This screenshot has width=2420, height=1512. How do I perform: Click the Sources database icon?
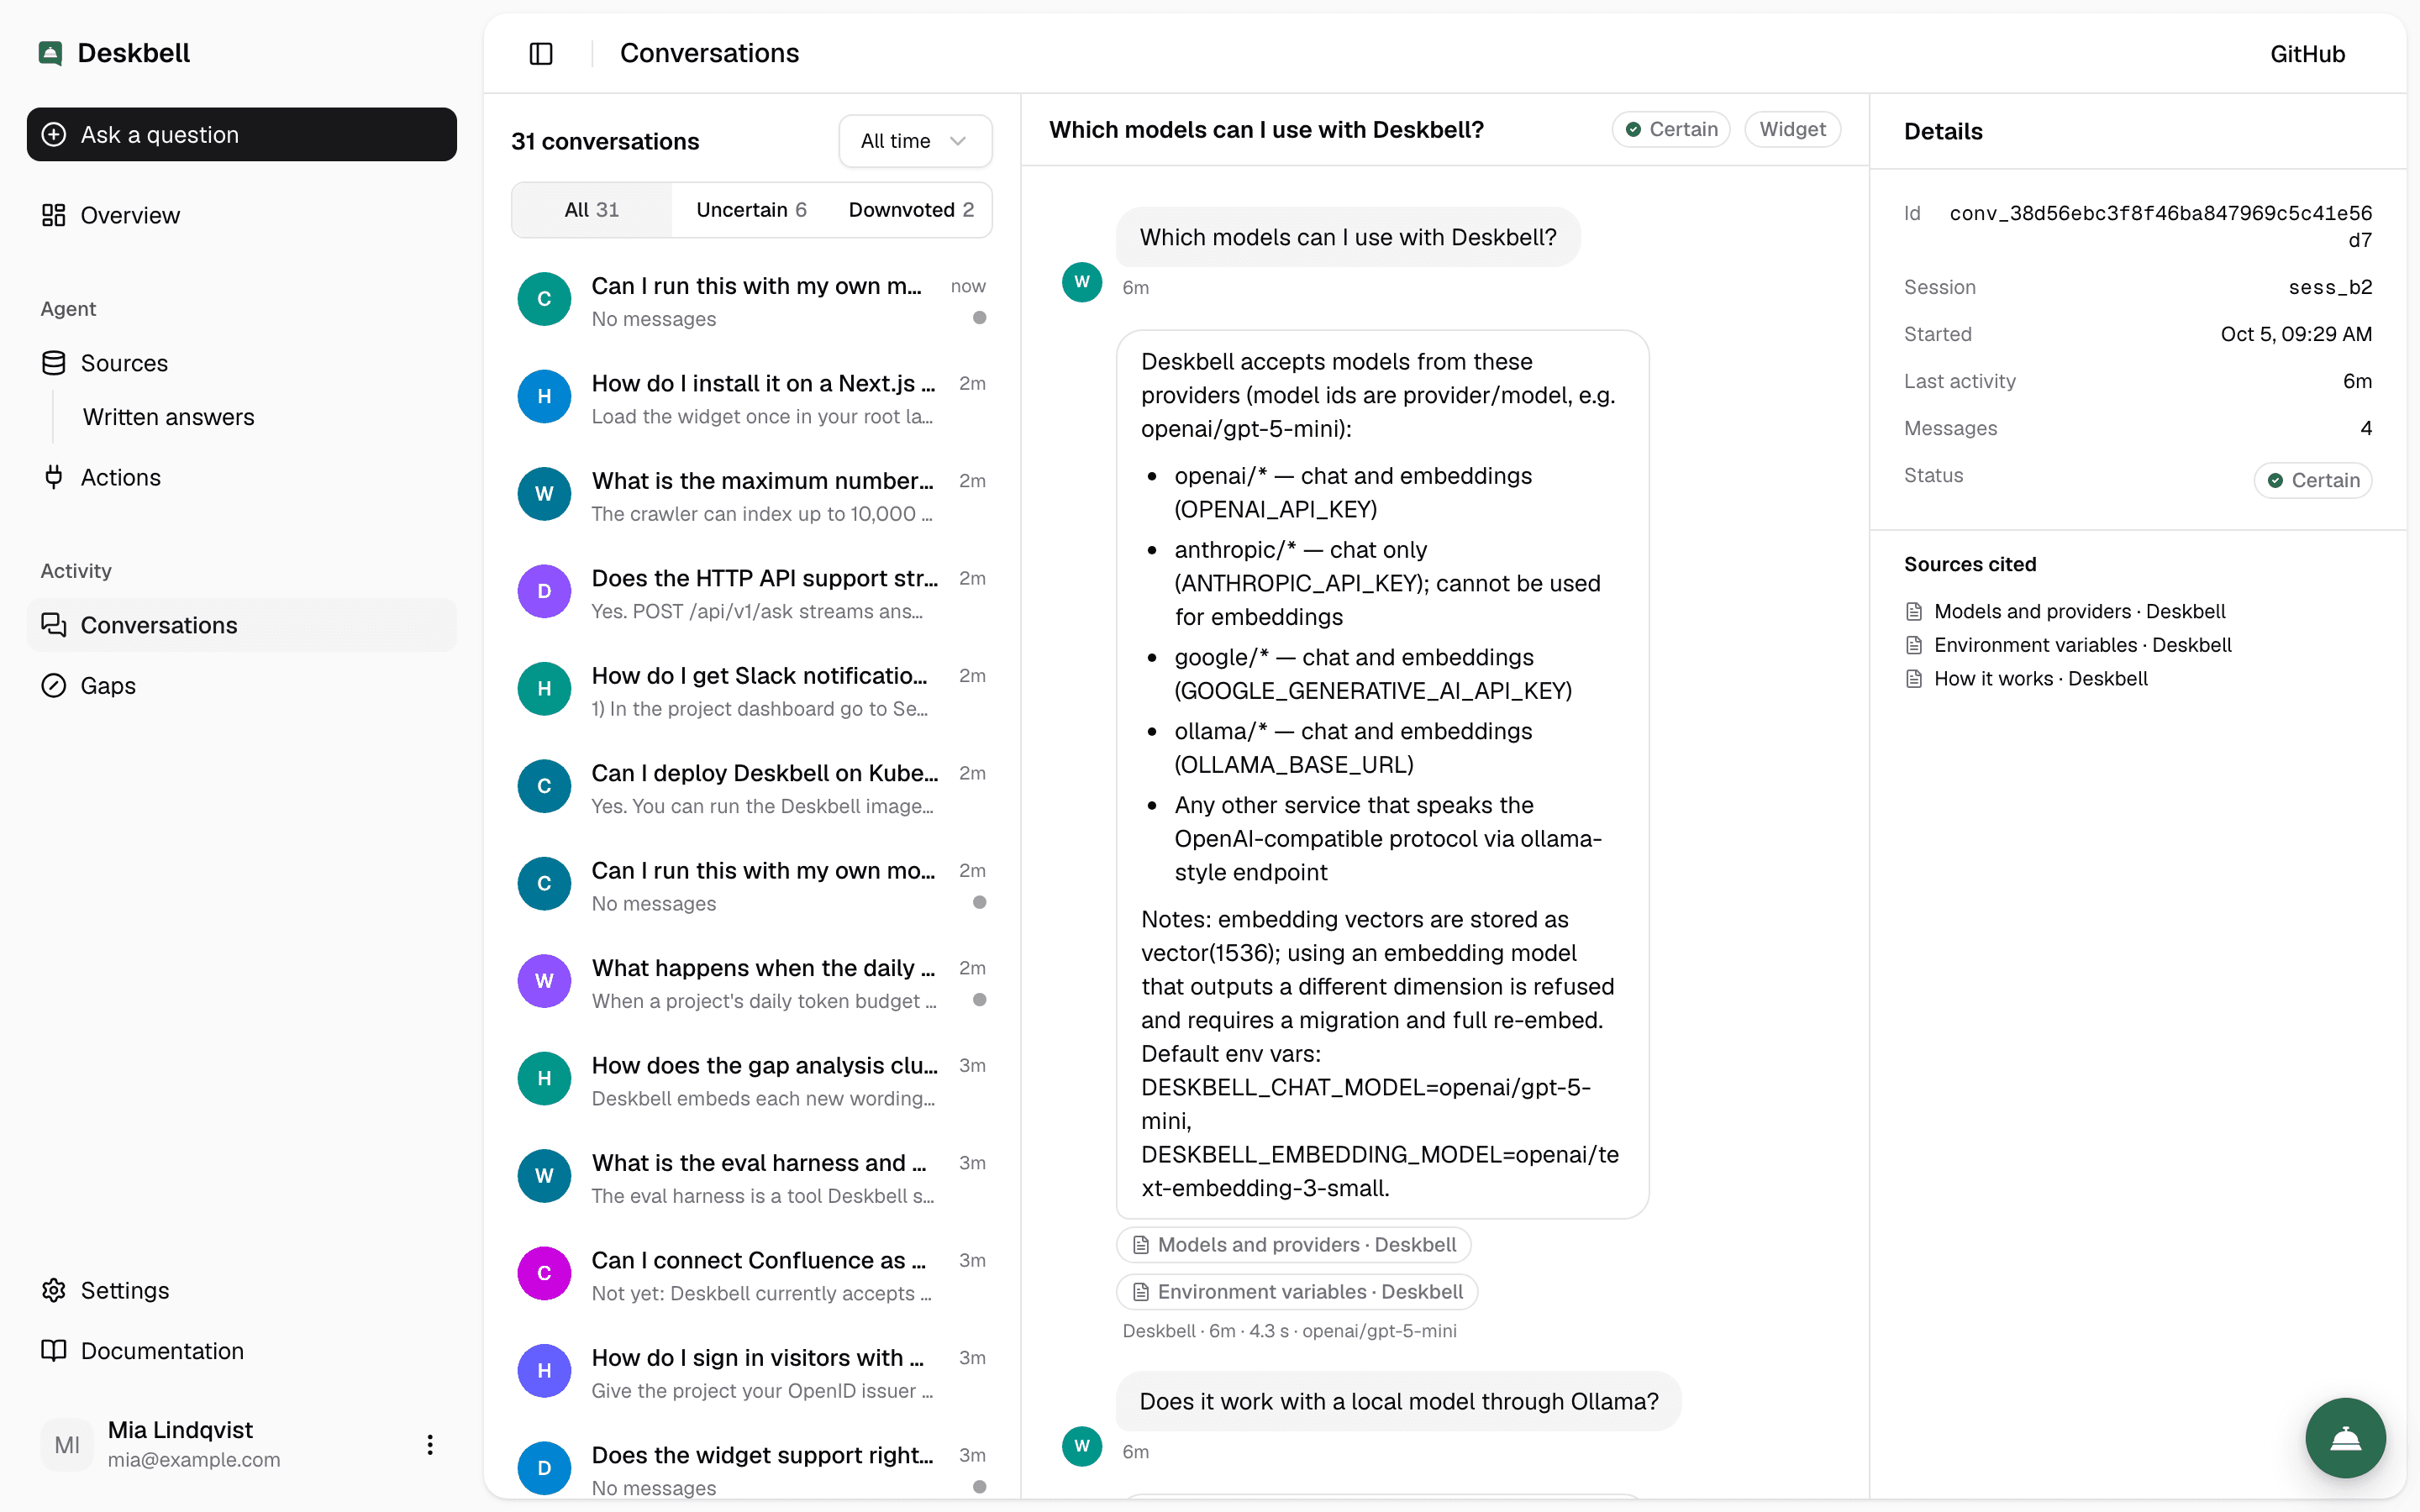point(54,363)
